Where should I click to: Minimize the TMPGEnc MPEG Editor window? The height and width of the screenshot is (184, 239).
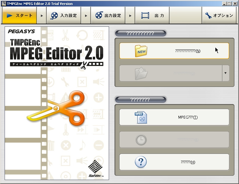[x=224, y=3]
